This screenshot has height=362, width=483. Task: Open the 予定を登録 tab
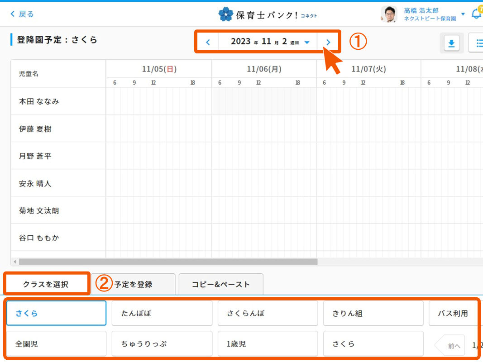tap(133, 284)
